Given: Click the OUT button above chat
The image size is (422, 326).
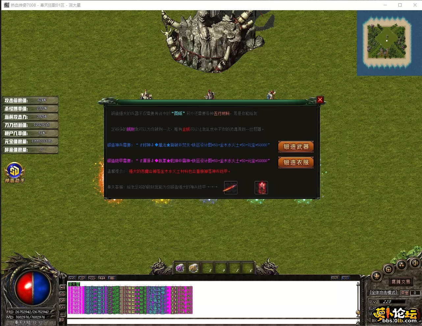Looking at the screenshot, I should (335, 278).
